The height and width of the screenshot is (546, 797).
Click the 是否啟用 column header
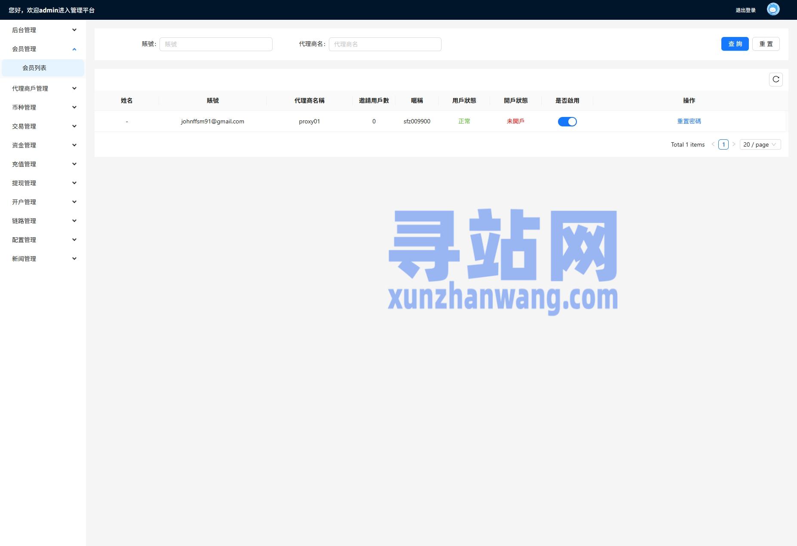click(x=567, y=101)
